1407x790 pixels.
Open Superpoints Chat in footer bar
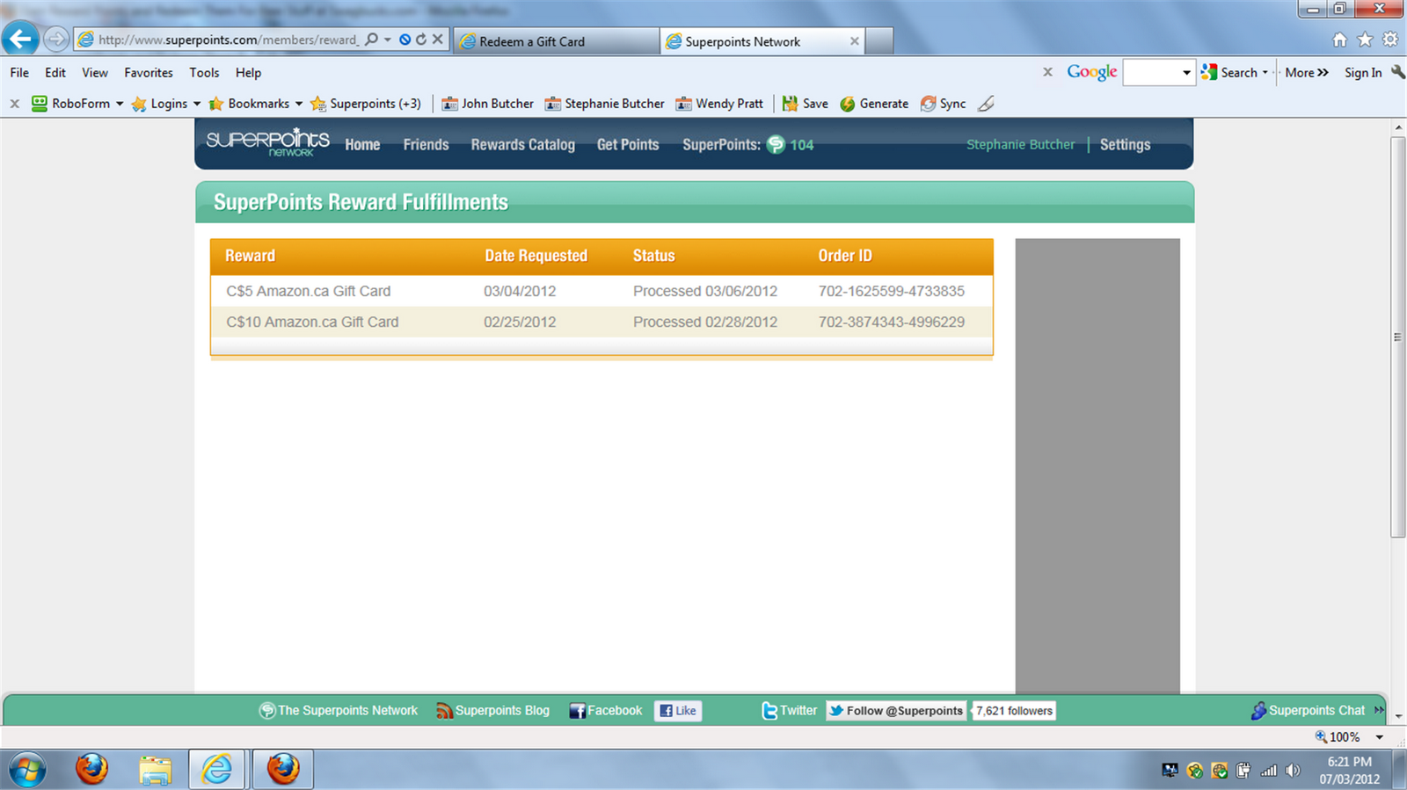click(x=1308, y=710)
